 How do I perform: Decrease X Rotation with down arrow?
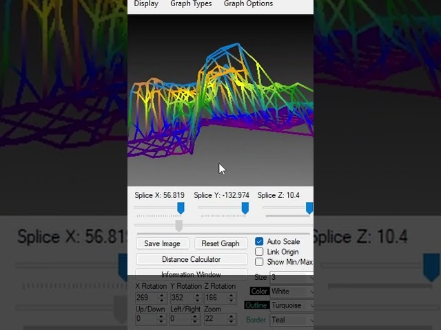162,300
